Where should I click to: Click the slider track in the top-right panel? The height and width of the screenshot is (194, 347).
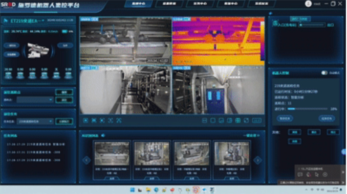click(x=312, y=25)
